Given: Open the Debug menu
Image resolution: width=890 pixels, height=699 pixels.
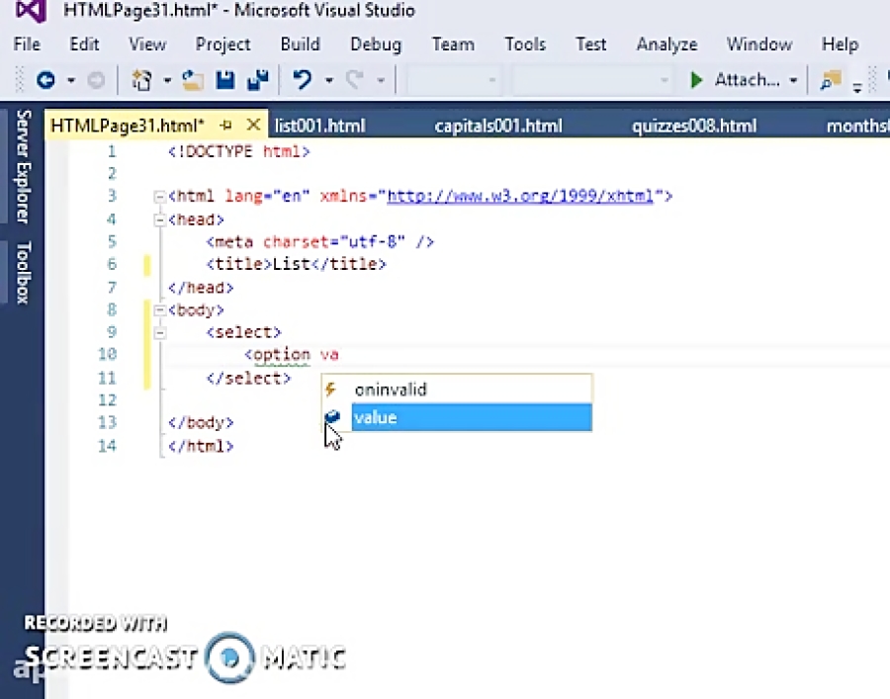Looking at the screenshot, I should (375, 44).
